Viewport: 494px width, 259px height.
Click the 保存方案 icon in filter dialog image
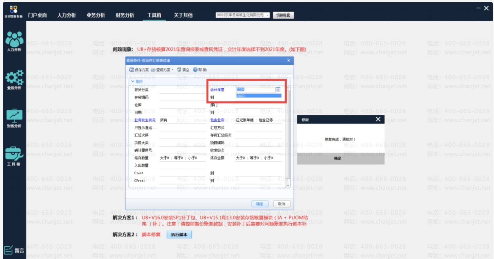pos(139,70)
